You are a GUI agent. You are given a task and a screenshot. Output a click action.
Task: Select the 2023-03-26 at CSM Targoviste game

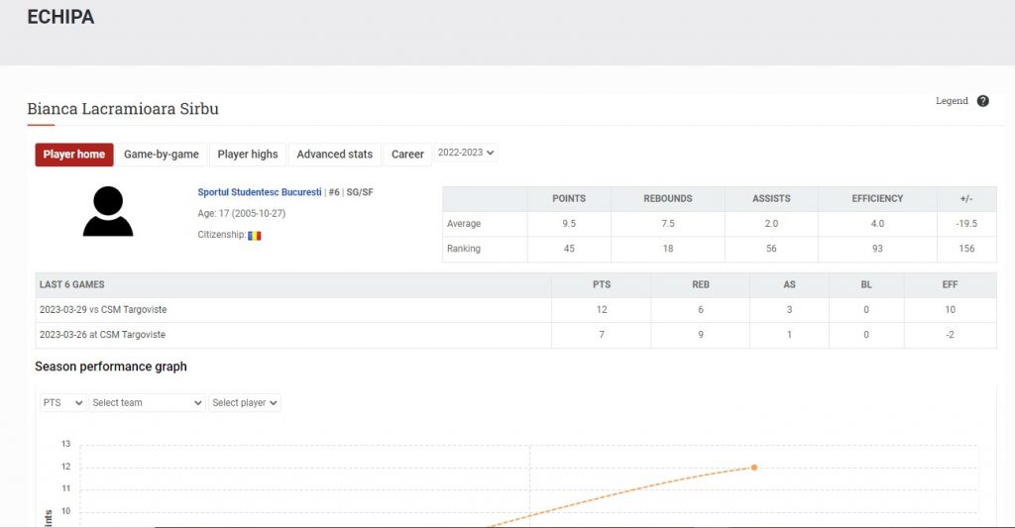tap(102, 335)
